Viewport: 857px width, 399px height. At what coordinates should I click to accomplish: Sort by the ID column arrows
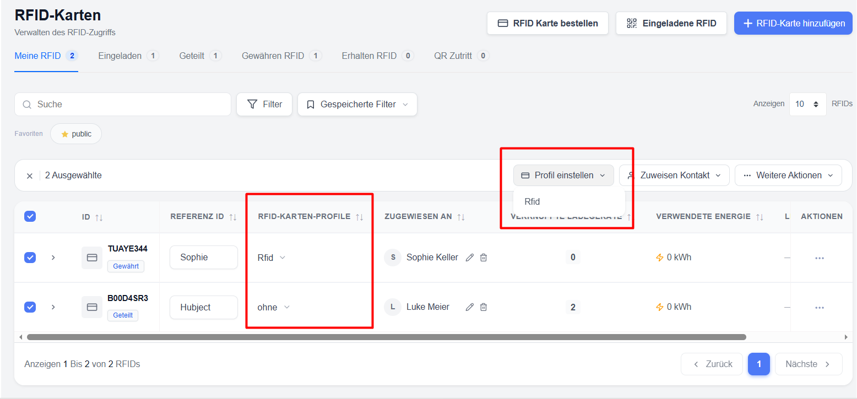point(99,217)
